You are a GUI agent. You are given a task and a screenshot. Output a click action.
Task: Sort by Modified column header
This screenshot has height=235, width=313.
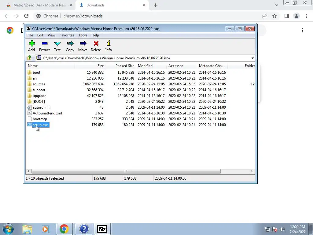(151, 66)
